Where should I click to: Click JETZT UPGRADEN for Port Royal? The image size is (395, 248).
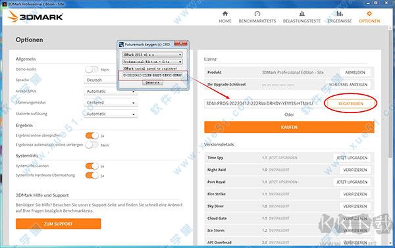(x=352, y=182)
